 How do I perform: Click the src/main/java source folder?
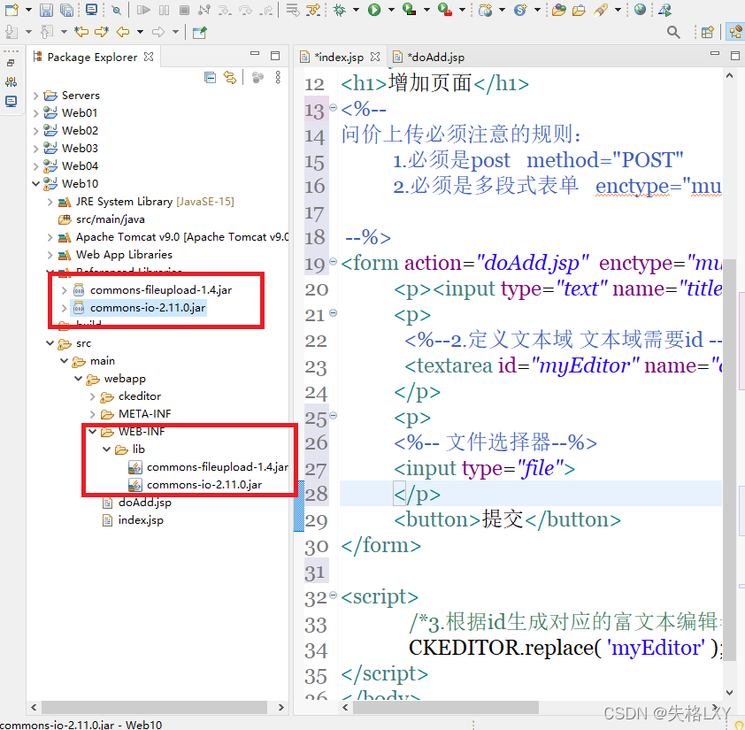101,219
